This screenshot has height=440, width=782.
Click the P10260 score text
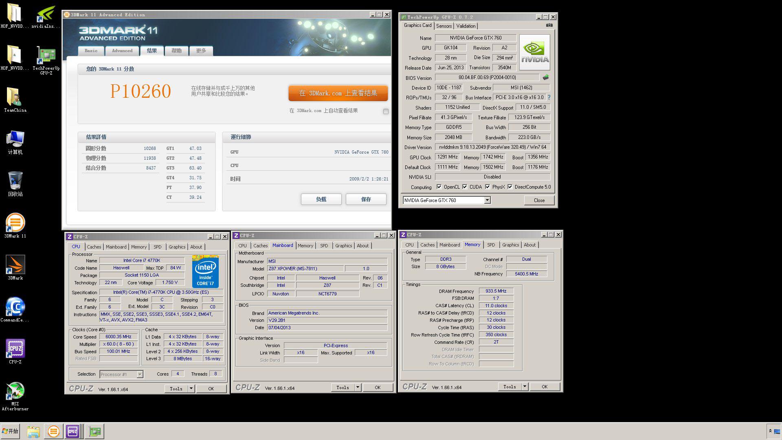click(x=141, y=91)
